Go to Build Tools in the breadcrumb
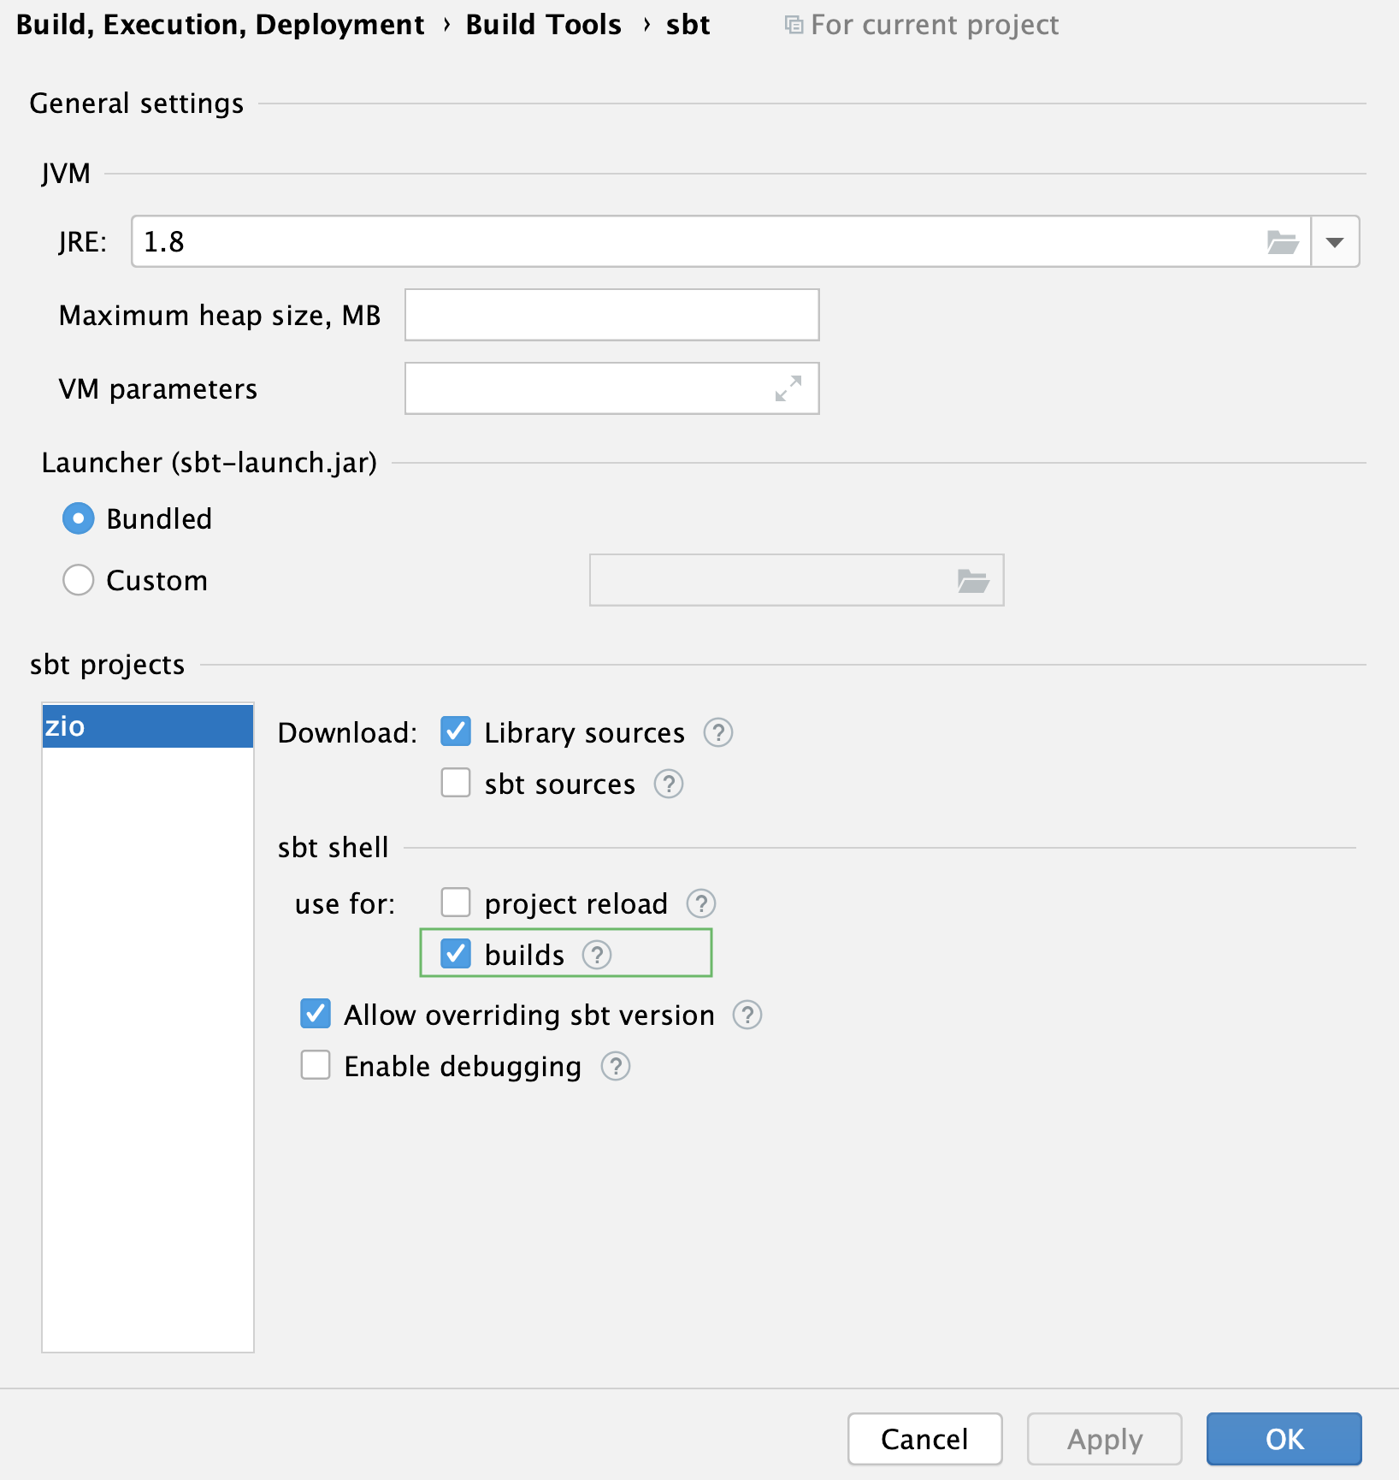Screen dimensions: 1399x1480 tap(543, 24)
